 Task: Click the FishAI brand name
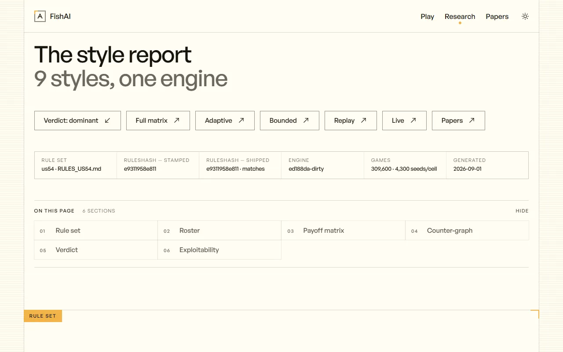60,17
